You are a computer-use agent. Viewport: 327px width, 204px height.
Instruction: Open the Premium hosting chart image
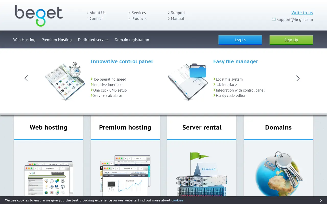click(125, 176)
